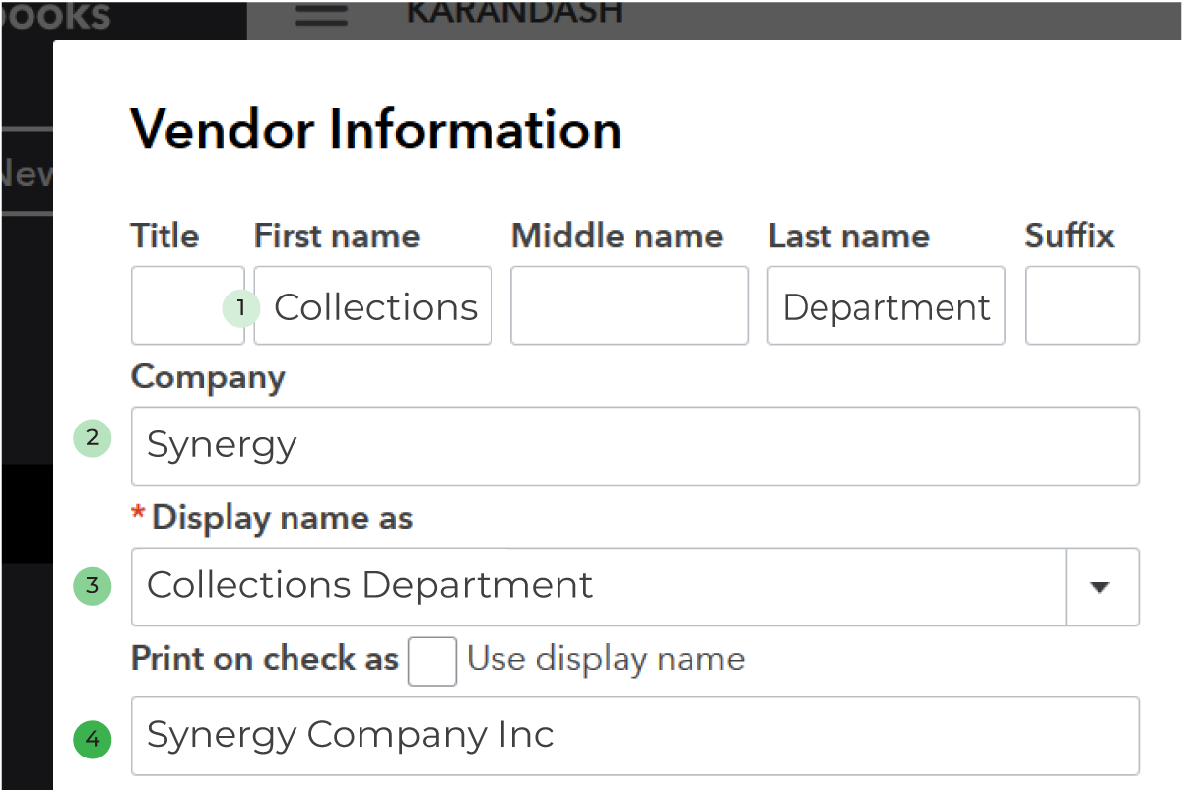Open the hamburger navigation menu icon
The width and height of the screenshot is (1182, 790).
pos(321,14)
